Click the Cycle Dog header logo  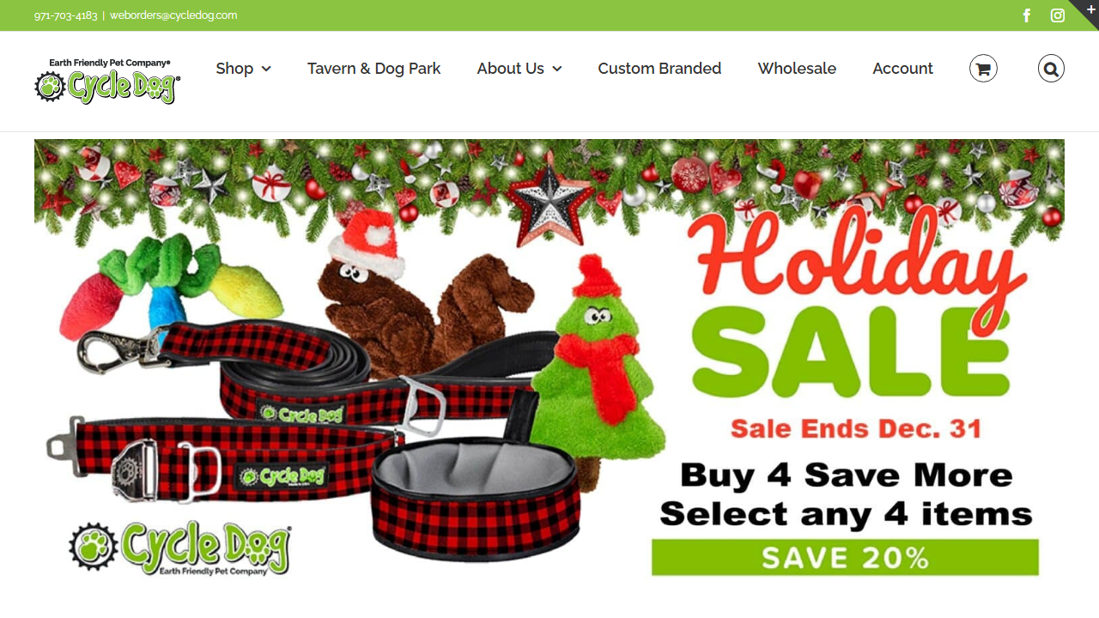[x=107, y=82]
